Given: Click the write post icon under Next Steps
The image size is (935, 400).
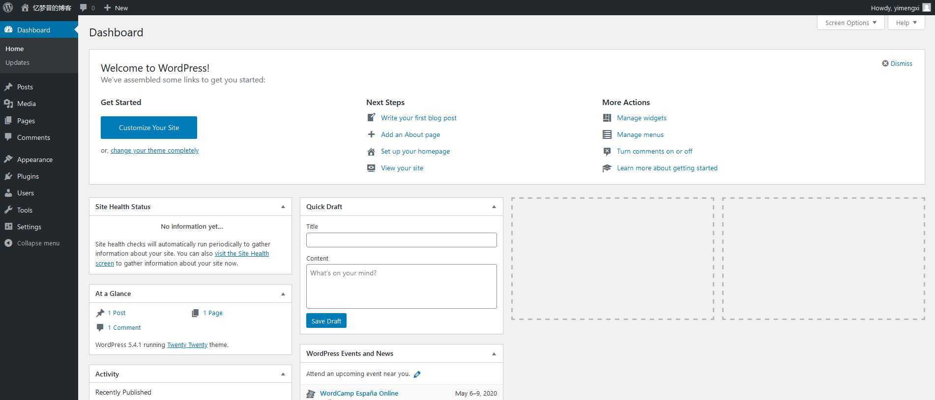Looking at the screenshot, I should (x=371, y=118).
